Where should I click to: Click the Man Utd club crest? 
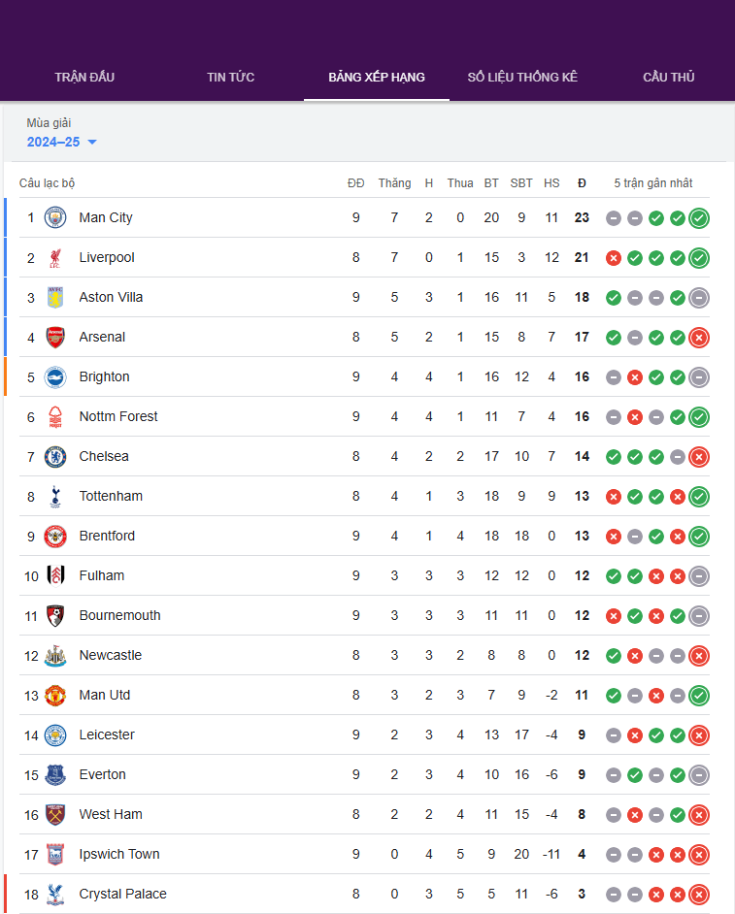point(55,696)
